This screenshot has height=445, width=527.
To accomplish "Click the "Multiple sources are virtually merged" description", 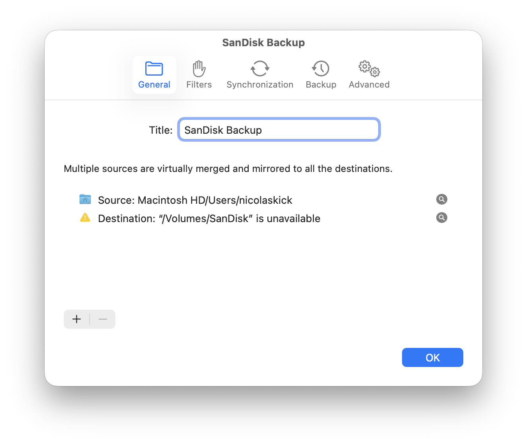I will tap(228, 169).
